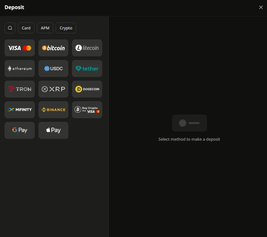
Task: Select the TRON payment tile
Action: [20, 89]
